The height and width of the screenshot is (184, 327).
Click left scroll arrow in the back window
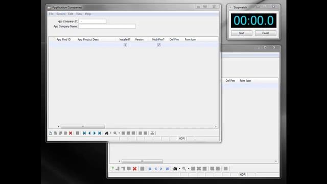coord(119,162)
